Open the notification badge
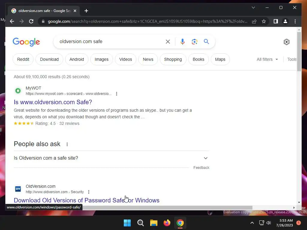 (298, 223)
